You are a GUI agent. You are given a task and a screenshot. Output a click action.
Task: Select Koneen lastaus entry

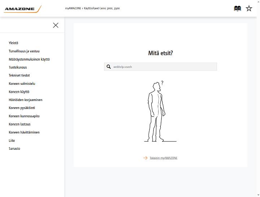19,124
